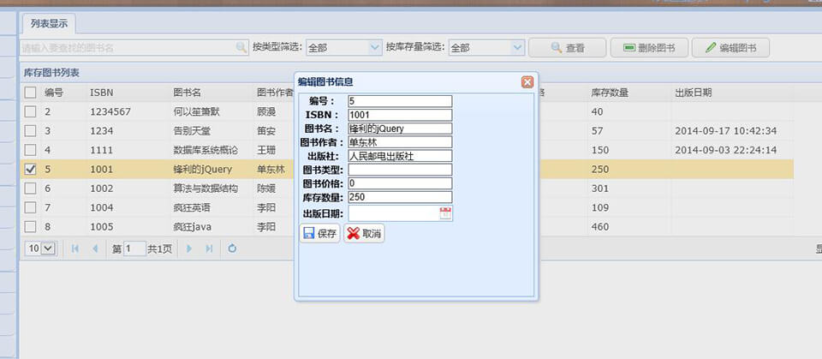822x359 pixels.
Task: Uncheck the row 5 锋利的jQuery checkbox
Action: [31, 170]
